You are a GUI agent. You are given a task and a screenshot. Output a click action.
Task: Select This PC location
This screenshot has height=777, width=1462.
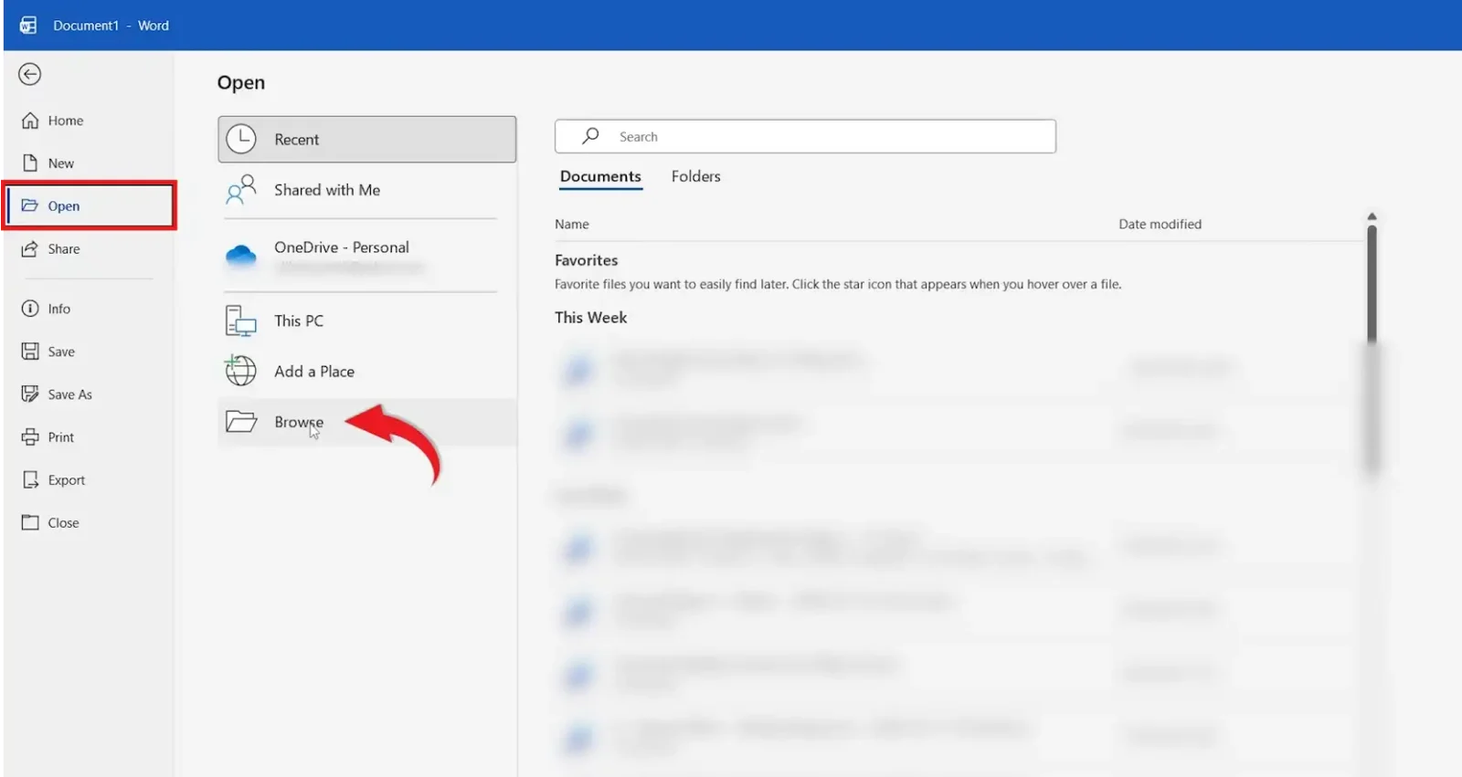coord(366,320)
